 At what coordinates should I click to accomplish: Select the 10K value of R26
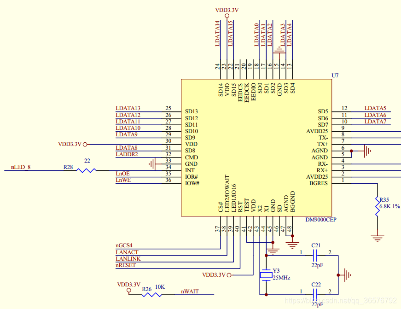click(x=160, y=287)
